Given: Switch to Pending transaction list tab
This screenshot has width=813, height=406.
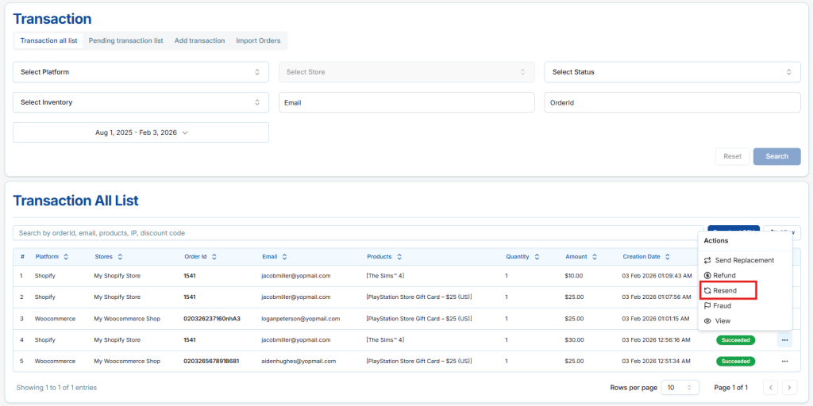Looking at the screenshot, I should pos(125,40).
